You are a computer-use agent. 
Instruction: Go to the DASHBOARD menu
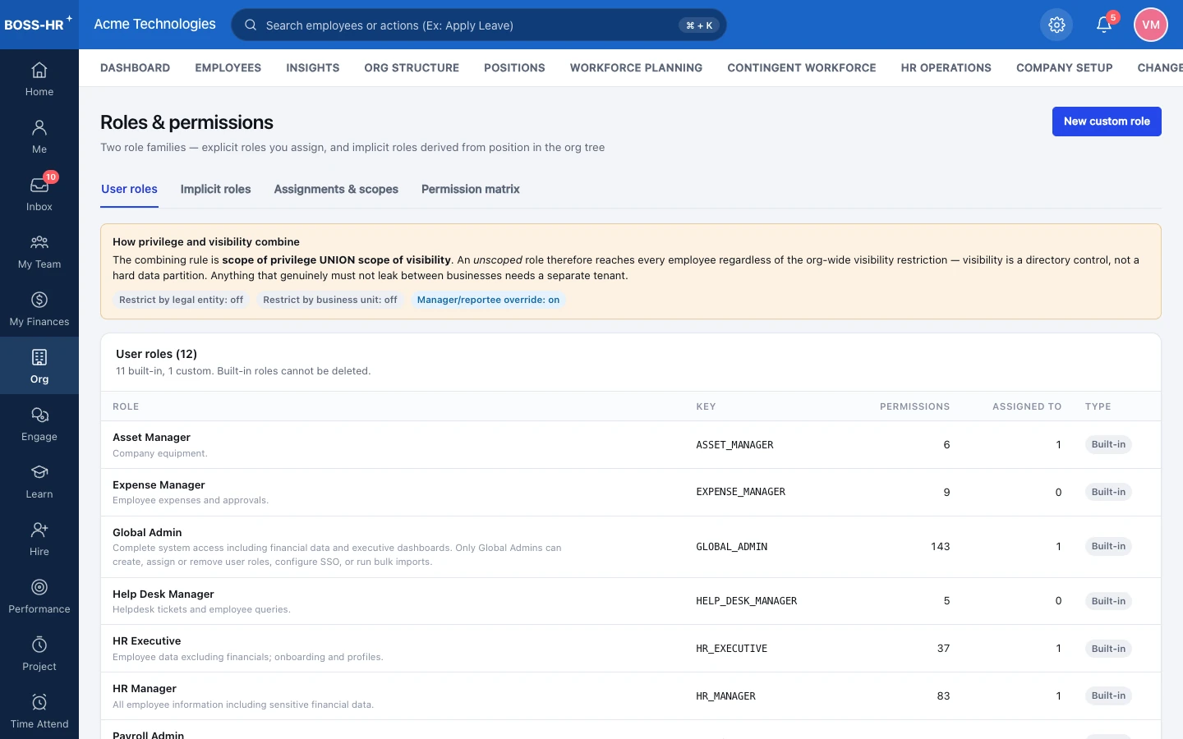coord(135,68)
